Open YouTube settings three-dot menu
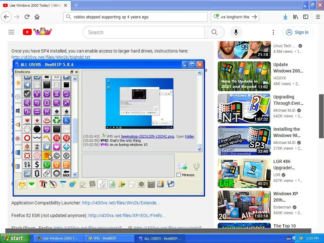The image size is (324, 243). pyautogui.click(x=273, y=32)
